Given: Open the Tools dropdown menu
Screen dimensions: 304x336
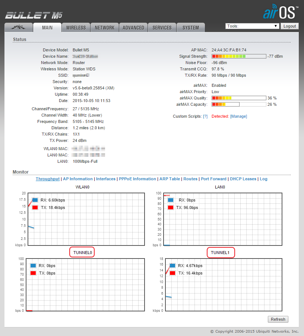Looking at the screenshot, I should coord(252,26).
